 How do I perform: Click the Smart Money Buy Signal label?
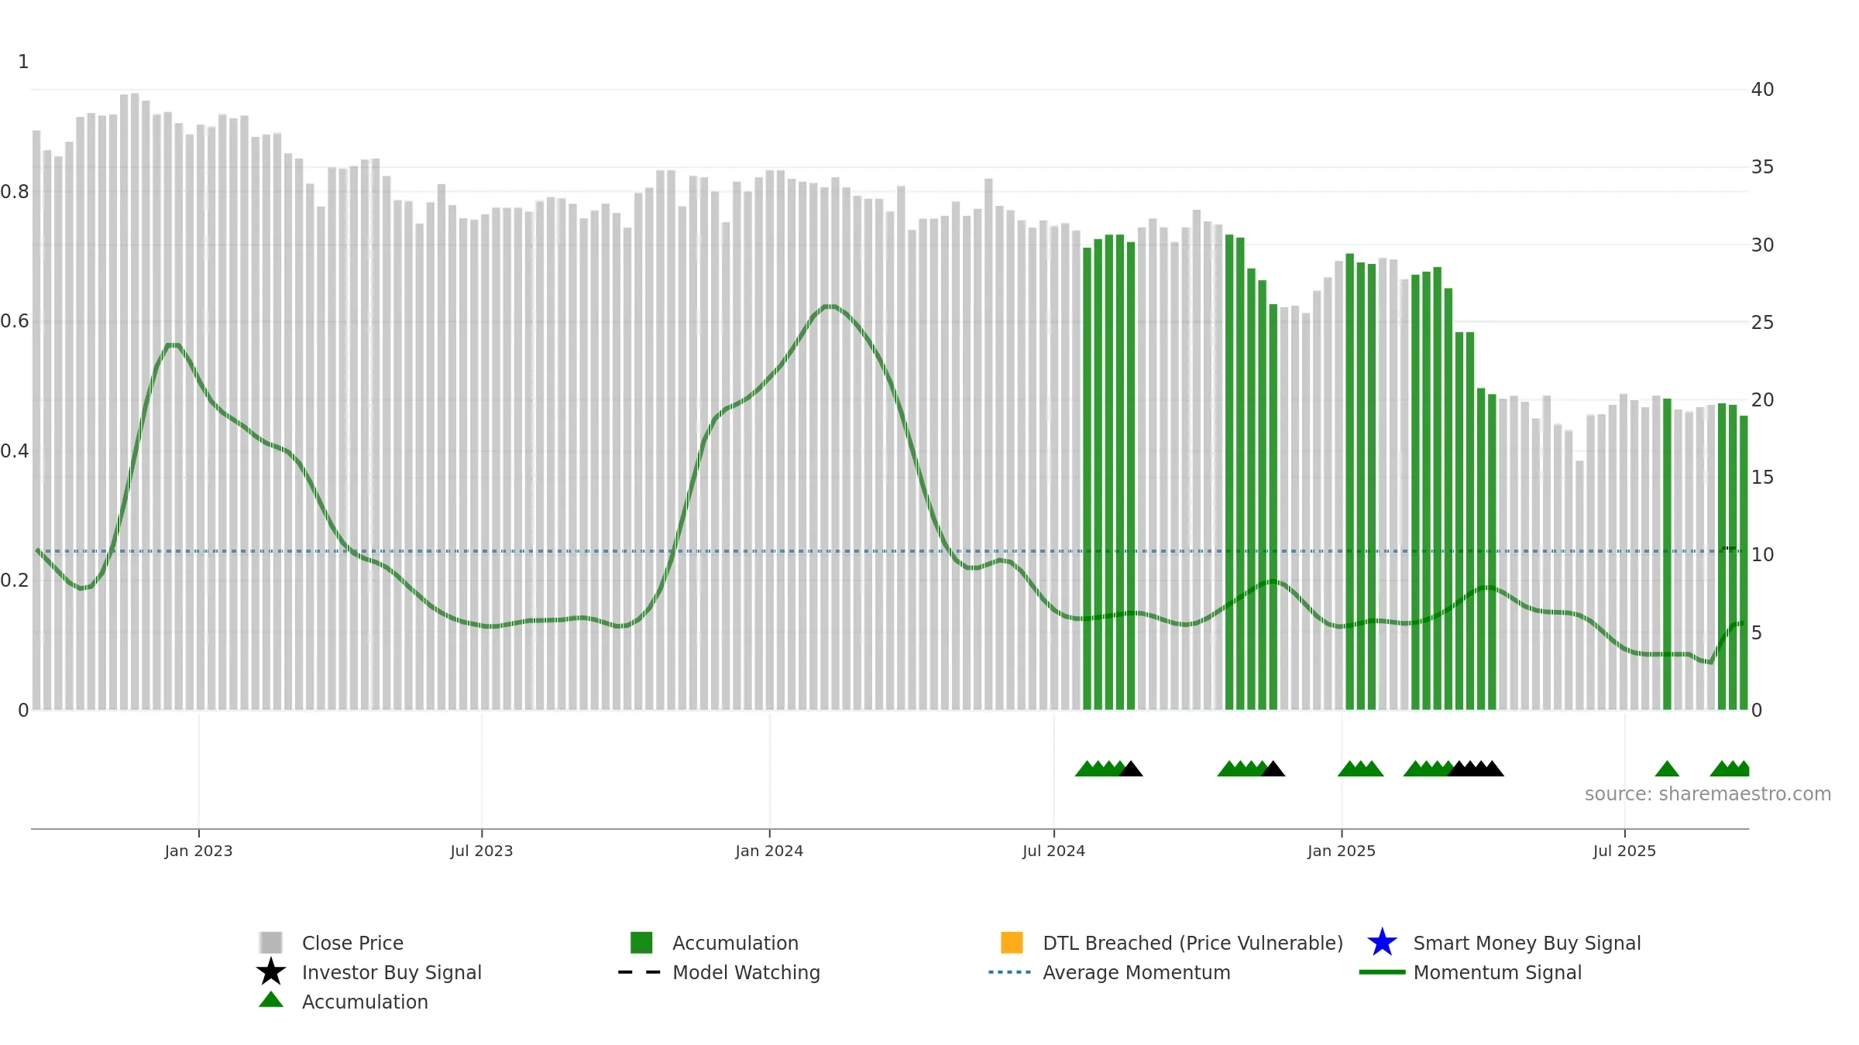[1527, 943]
